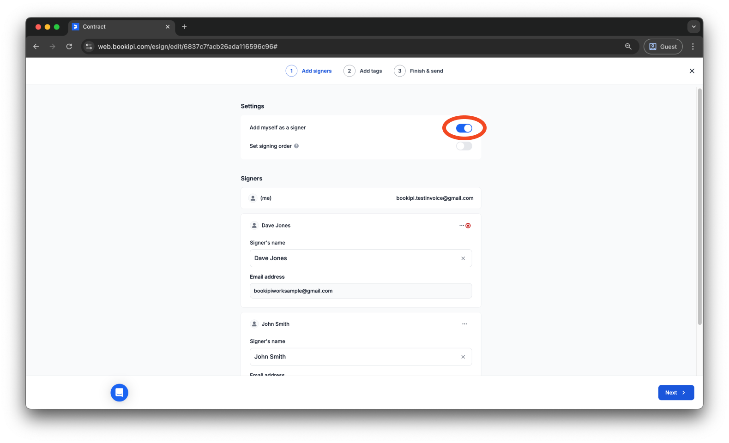Viewport: 729px width, 443px height.
Task: Open Dave Jones signer options menu
Action: click(462, 226)
